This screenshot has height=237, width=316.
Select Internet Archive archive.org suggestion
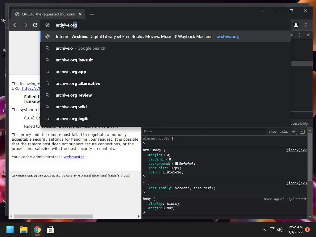166,36
